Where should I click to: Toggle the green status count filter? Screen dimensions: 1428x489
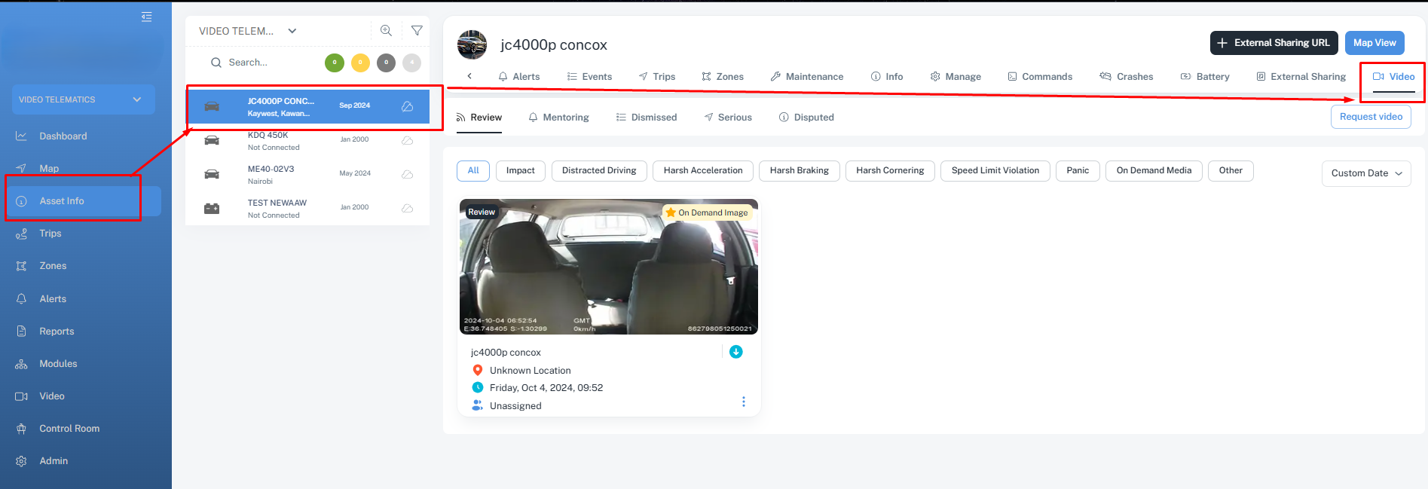coord(335,63)
